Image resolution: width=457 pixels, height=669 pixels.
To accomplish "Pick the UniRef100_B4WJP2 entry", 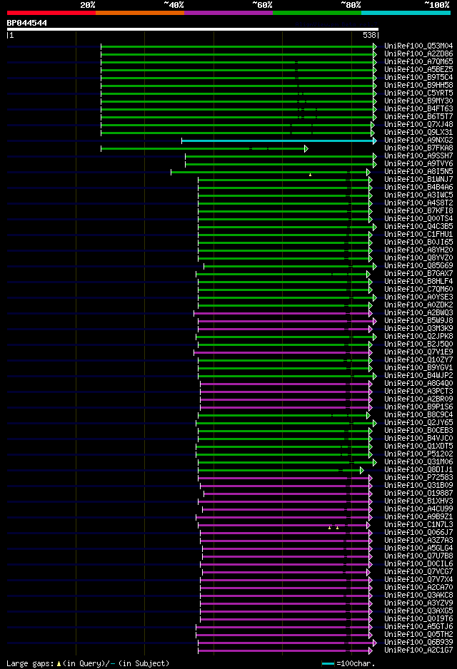I will (x=418, y=375).
